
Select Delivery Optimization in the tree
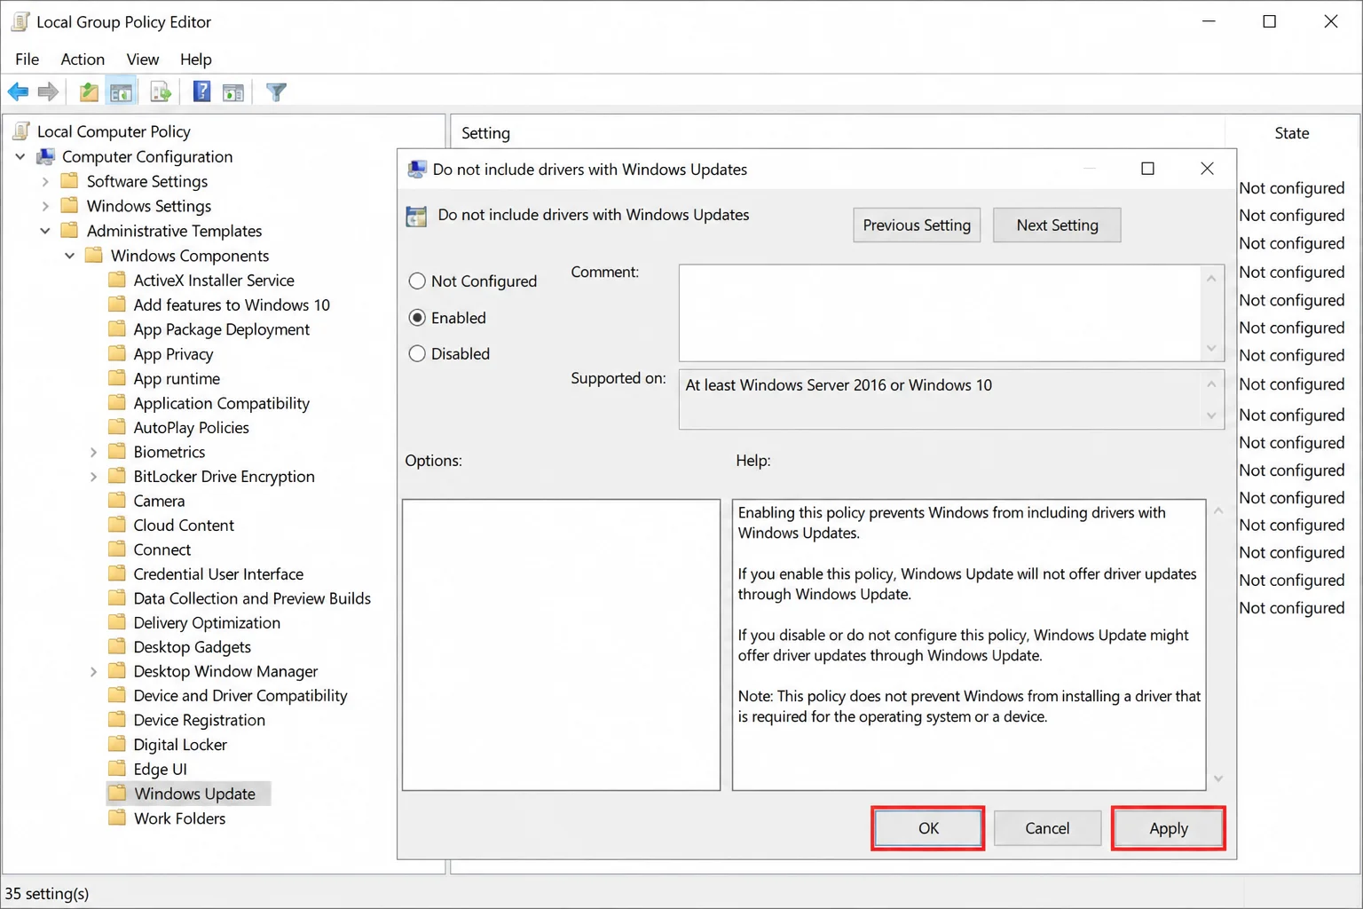tap(207, 623)
